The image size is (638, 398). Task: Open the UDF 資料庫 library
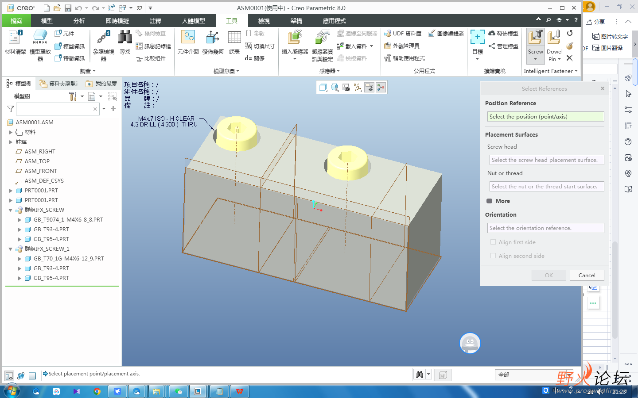pos(402,34)
